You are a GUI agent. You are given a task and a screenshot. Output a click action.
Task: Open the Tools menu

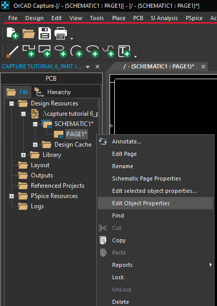97,18
